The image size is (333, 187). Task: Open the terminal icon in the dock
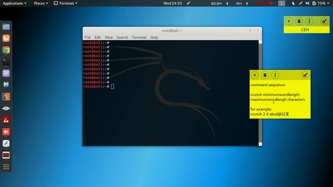tap(6, 62)
